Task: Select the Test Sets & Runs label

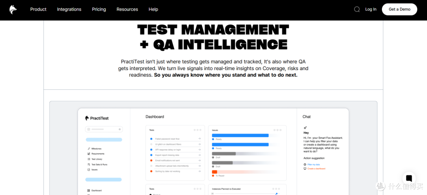Action: pyautogui.click(x=99, y=164)
